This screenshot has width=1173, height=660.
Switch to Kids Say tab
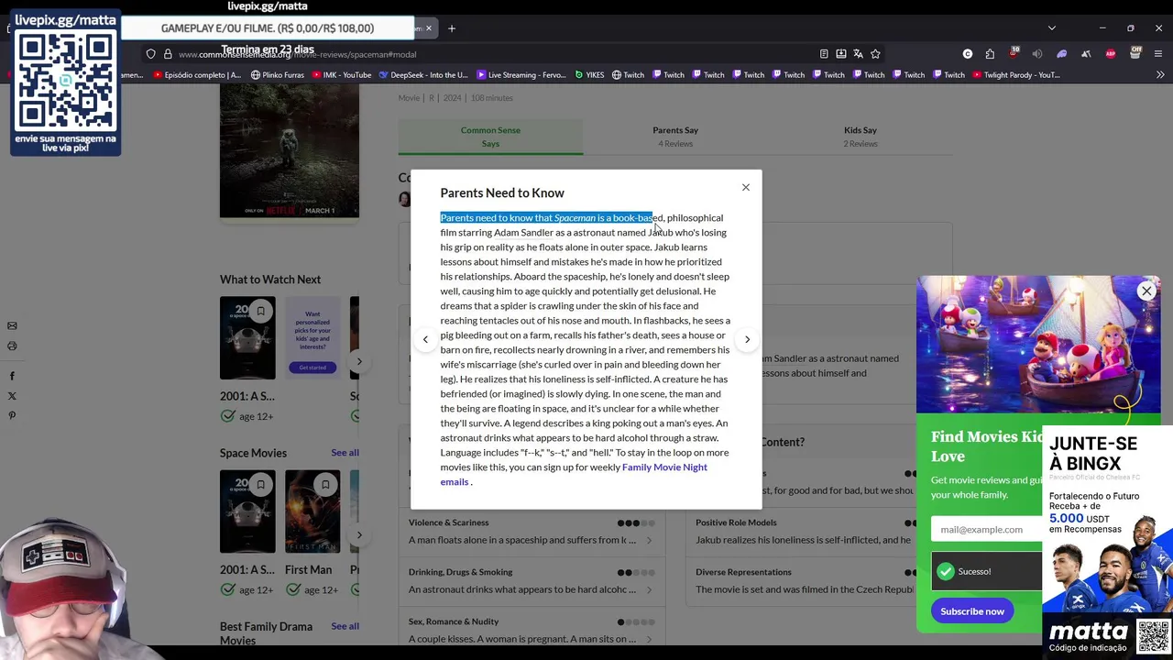click(861, 137)
